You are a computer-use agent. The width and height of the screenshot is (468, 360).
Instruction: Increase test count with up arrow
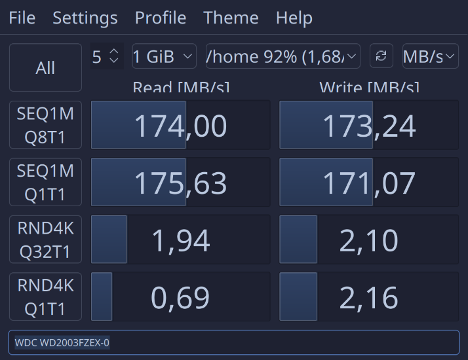tap(114, 51)
